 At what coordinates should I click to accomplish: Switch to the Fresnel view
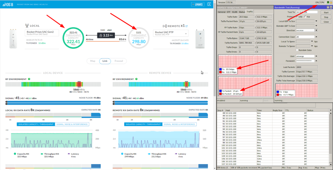(119, 61)
